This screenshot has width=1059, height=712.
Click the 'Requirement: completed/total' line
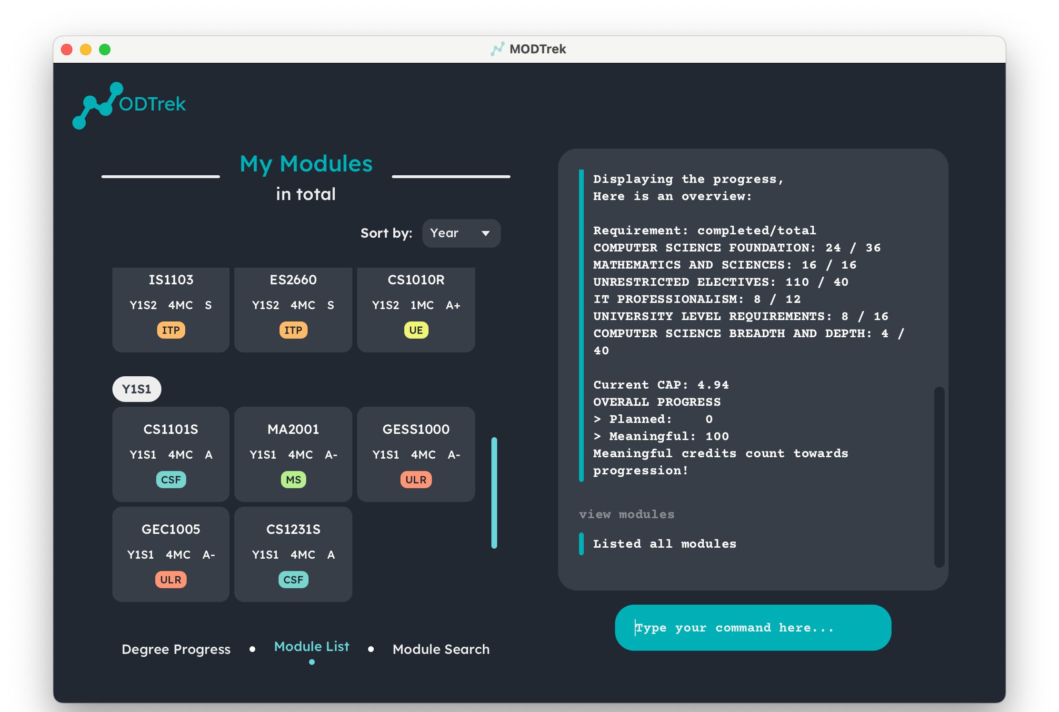coord(705,231)
